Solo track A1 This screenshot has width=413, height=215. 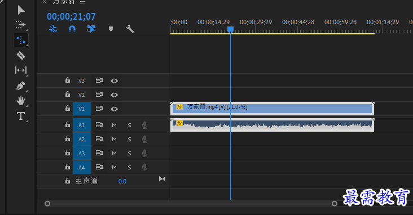129,126
